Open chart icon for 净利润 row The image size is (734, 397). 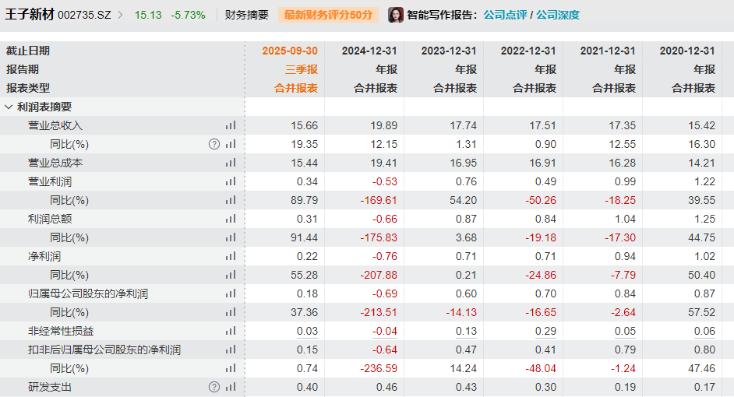pos(231,256)
